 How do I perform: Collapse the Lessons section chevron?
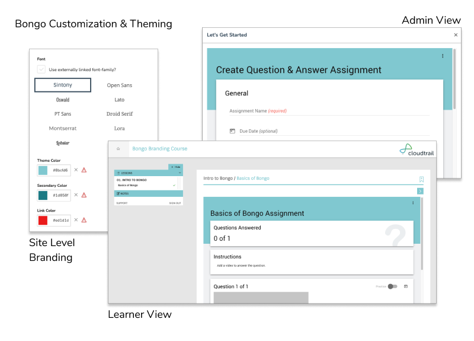pyautogui.click(x=180, y=173)
